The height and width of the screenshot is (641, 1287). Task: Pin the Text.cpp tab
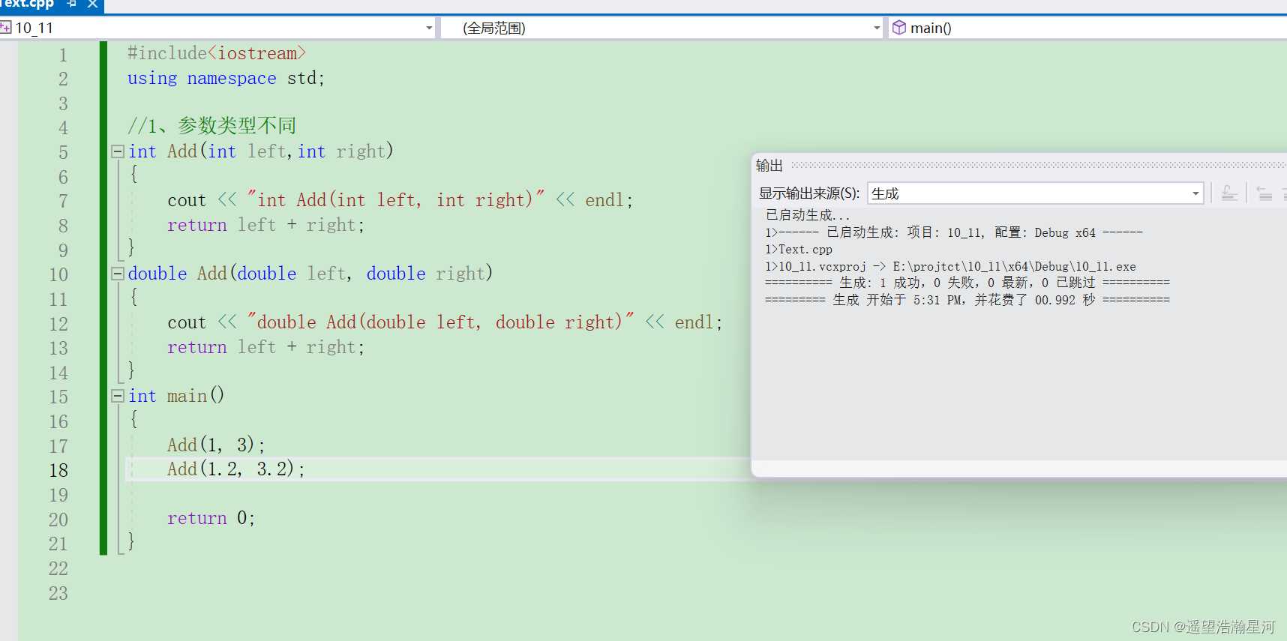72,4
